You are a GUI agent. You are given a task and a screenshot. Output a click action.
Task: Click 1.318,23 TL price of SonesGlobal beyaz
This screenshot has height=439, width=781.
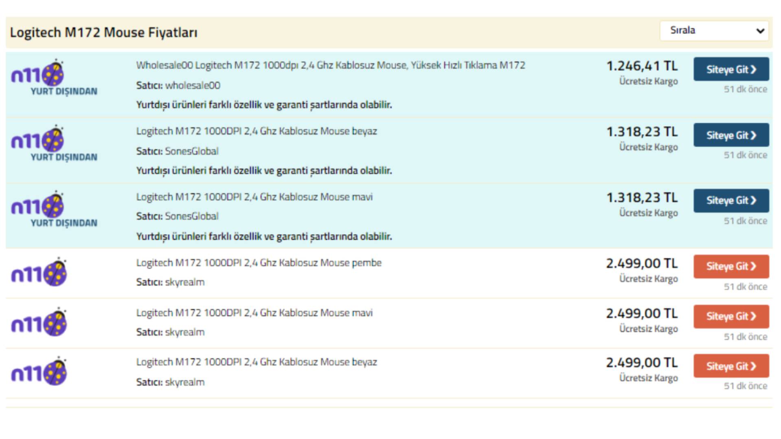point(642,132)
